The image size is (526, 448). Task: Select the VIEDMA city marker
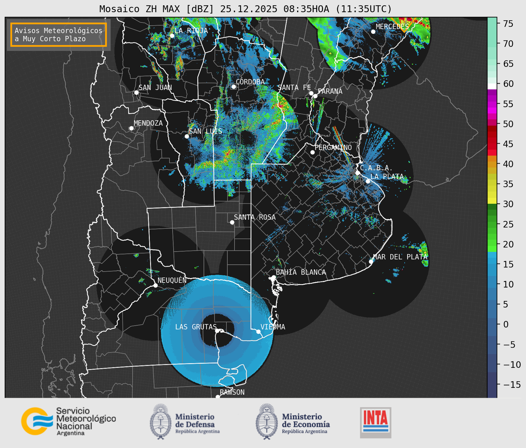coord(258,331)
